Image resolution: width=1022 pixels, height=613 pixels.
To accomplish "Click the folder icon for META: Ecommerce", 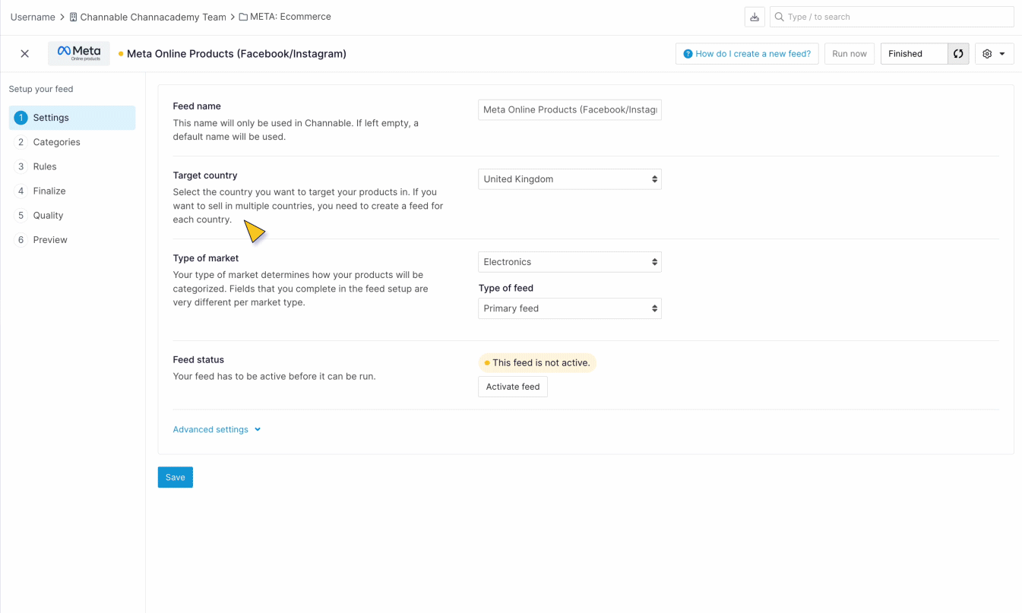I will (x=243, y=17).
